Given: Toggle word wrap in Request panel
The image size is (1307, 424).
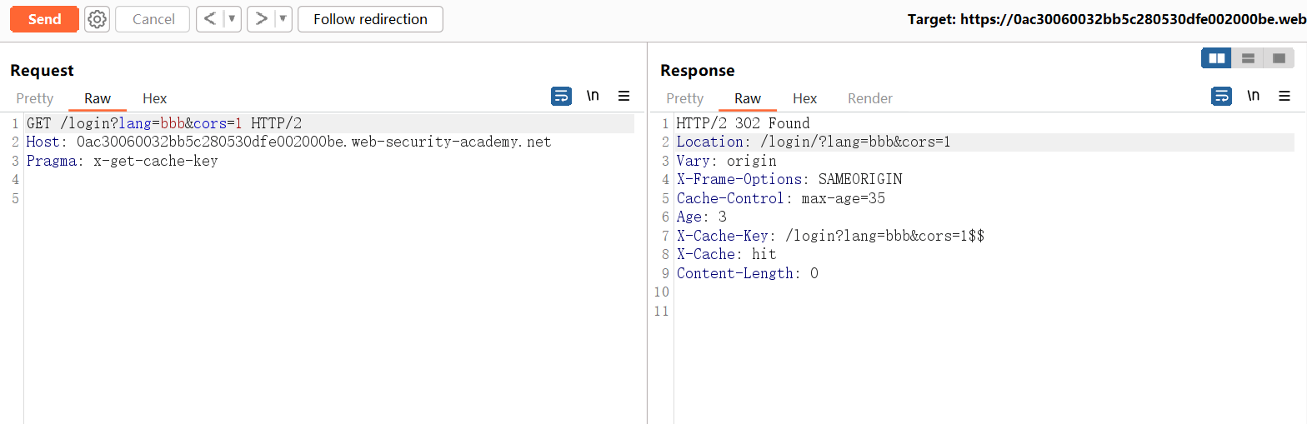Looking at the screenshot, I should pos(561,97).
